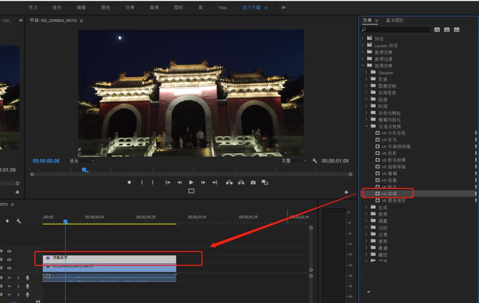This screenshot has width=479, height=303.
Task: Switch to the 音频 workspace
Action: [154, 8]
